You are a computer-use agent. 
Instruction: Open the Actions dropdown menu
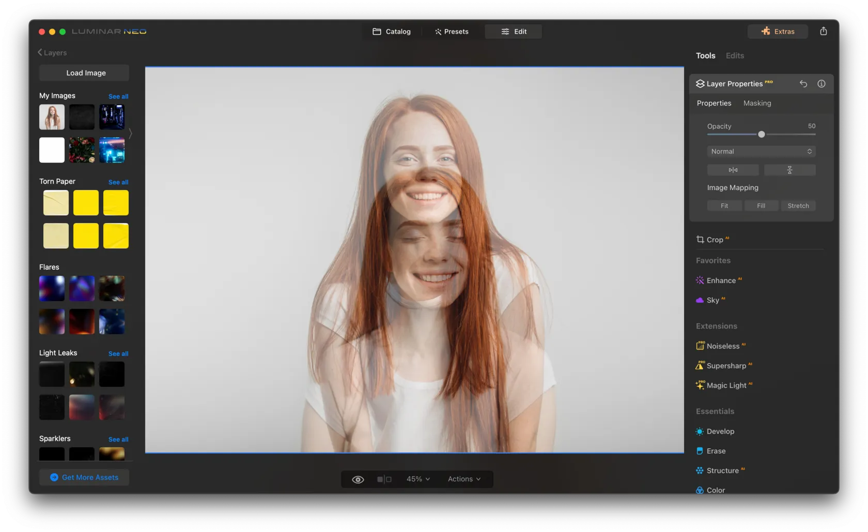click(464, 479)
